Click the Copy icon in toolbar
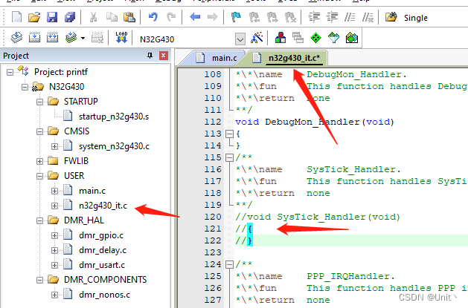 pos(112,17)
